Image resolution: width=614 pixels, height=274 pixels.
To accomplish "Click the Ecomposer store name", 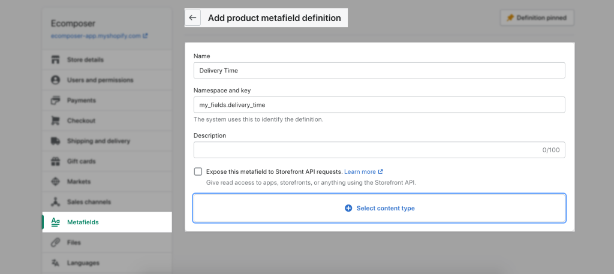I will click(73, 23).
